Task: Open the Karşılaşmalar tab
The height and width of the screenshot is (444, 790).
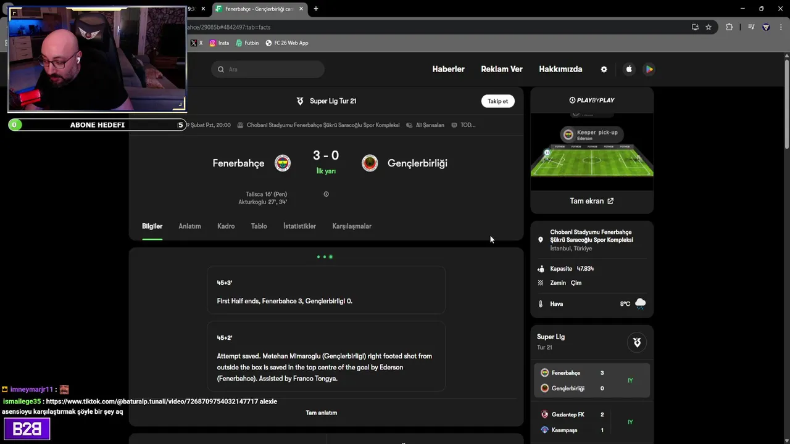Action: click(352, 226)
